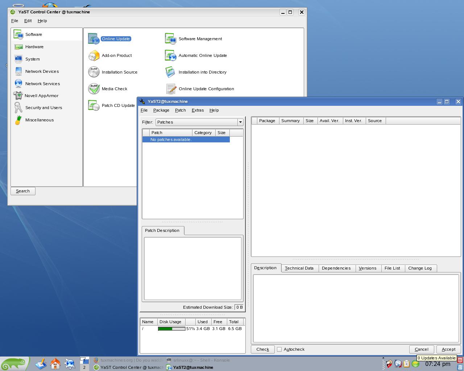
Task: Open Installation Source disc icon
Action: coord(94,72)
